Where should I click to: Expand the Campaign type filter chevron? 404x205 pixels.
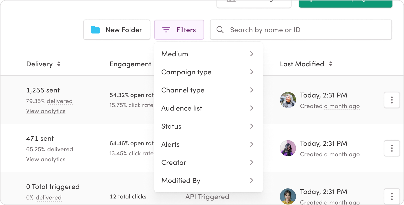pos(251,72)
